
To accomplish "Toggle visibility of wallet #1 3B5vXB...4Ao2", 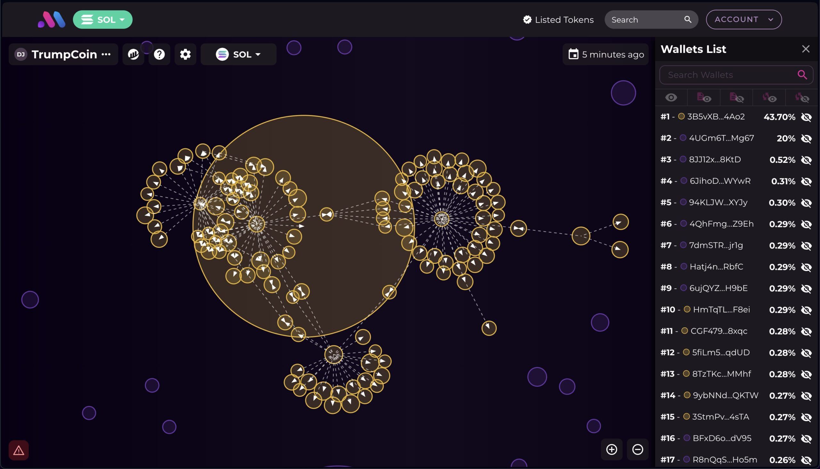I will point(806,117).
